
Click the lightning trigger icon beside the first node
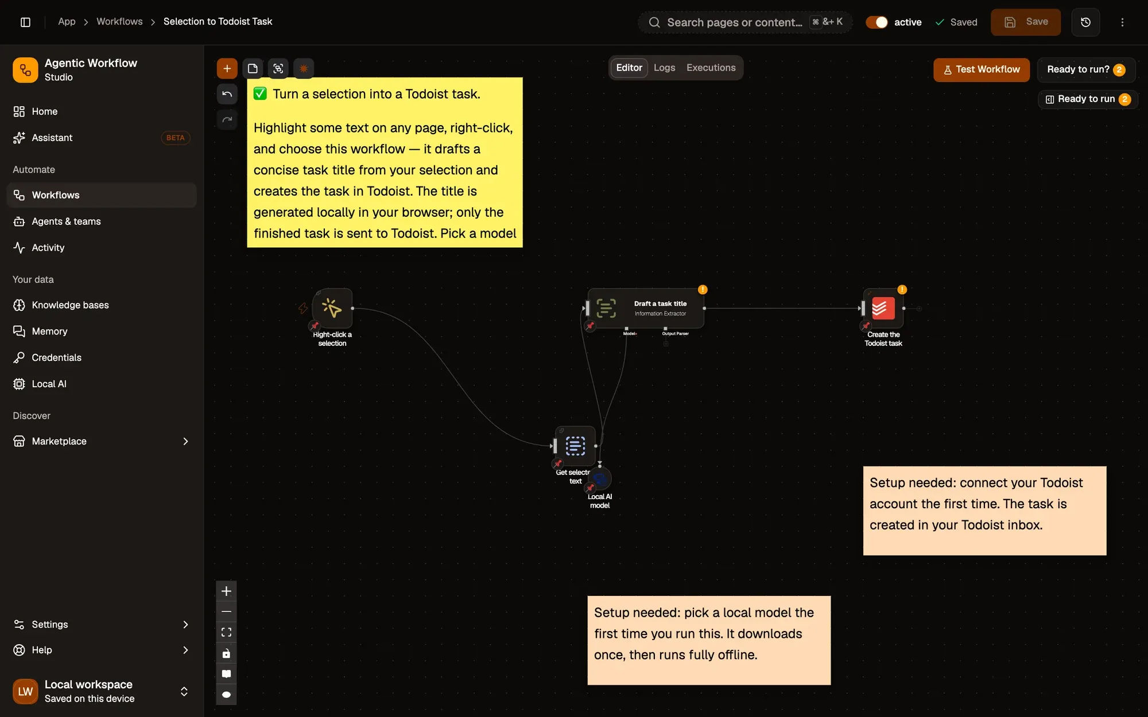coord(303,308)
